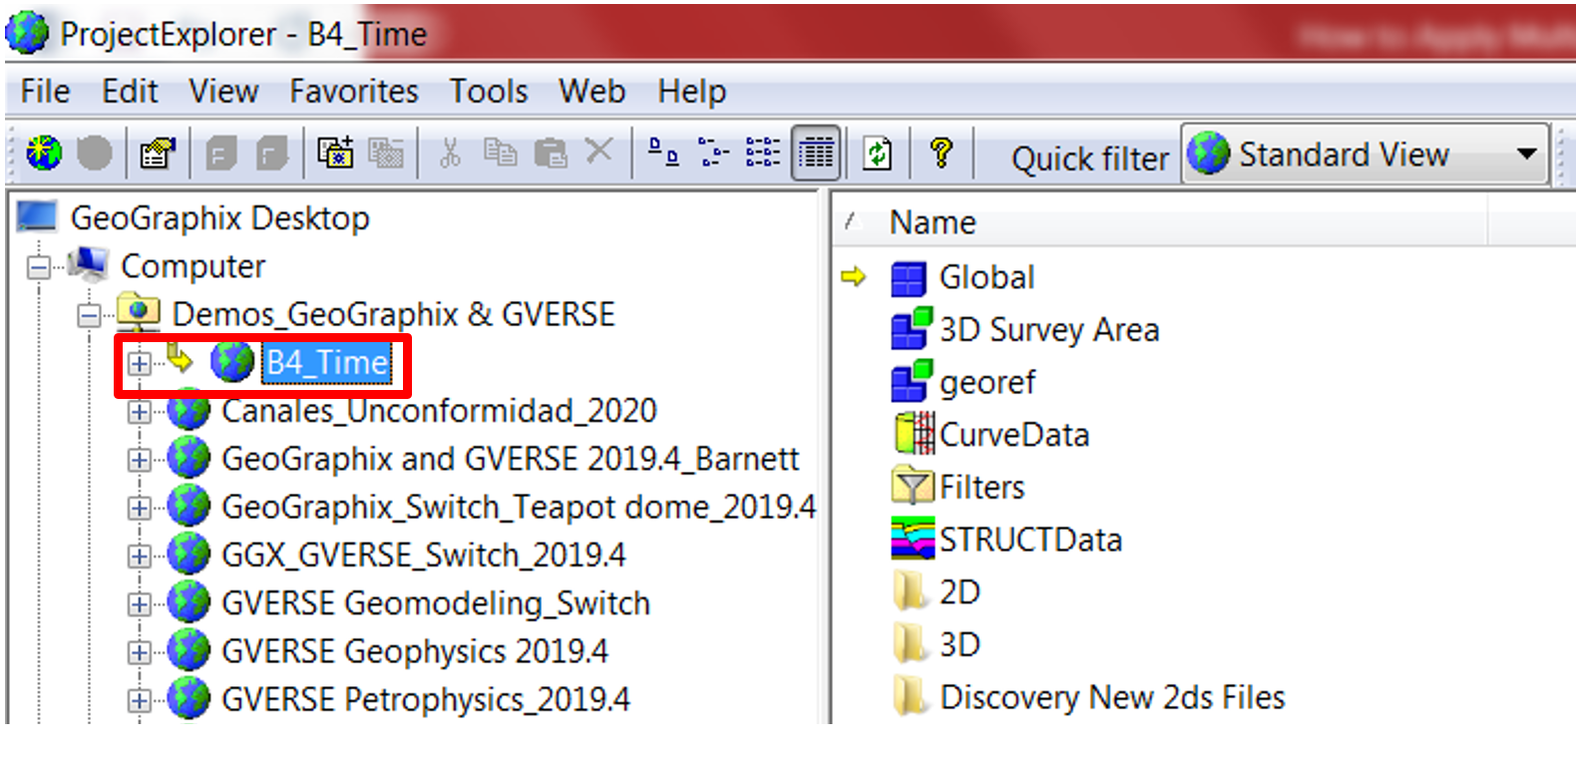
Task: Click the Cut scissors icon
Action: tap(450, 153)
